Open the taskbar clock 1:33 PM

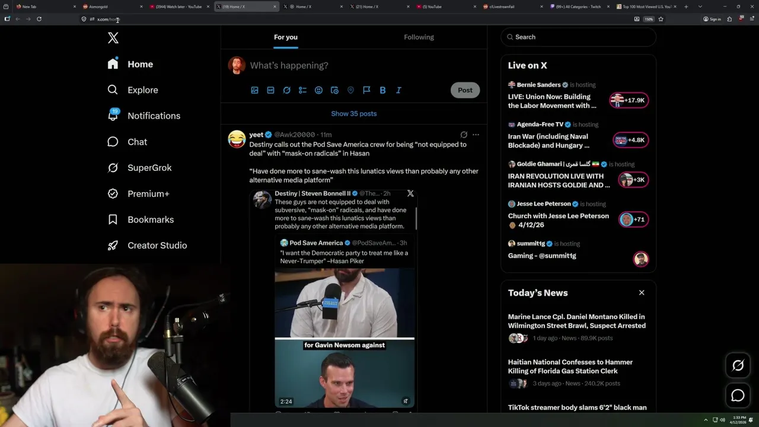click(x=739, y=420)
